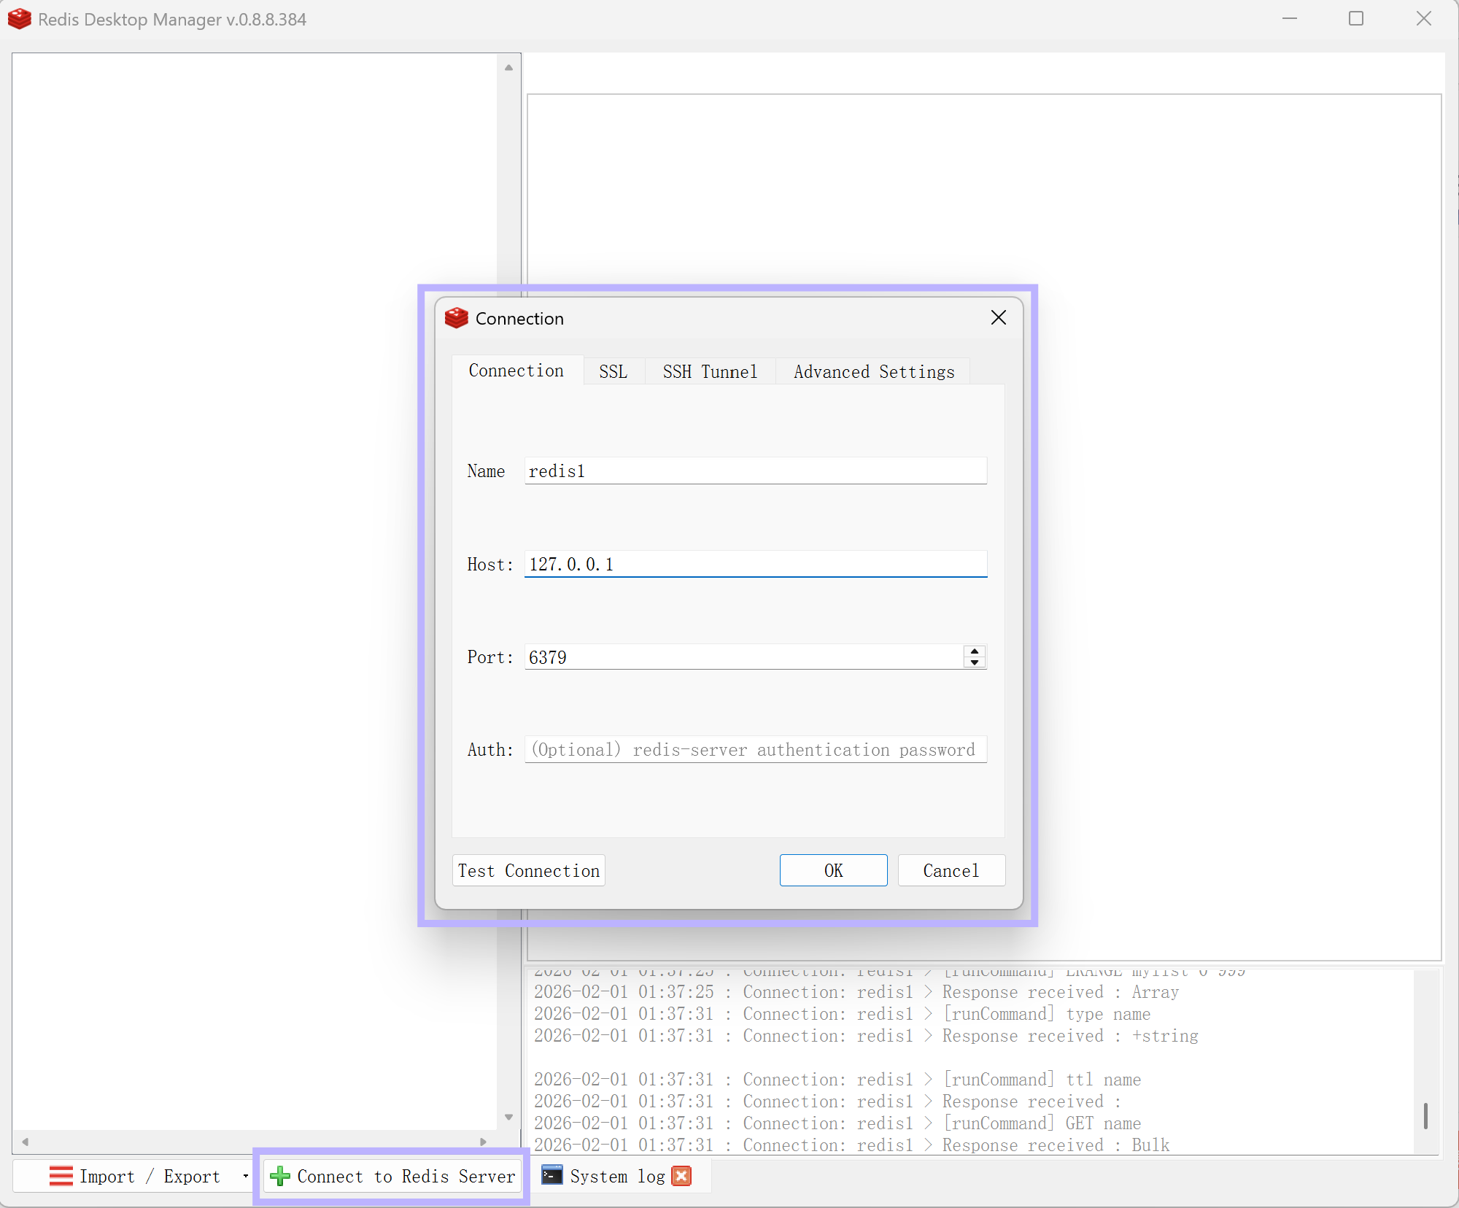Click the Auth password field
This screenshot has height=1208, width=1459.
tap(756, 749)
